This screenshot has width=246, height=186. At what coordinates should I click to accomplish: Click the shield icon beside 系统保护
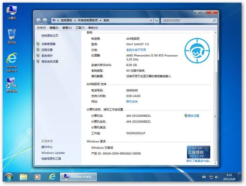click(38, 55)
